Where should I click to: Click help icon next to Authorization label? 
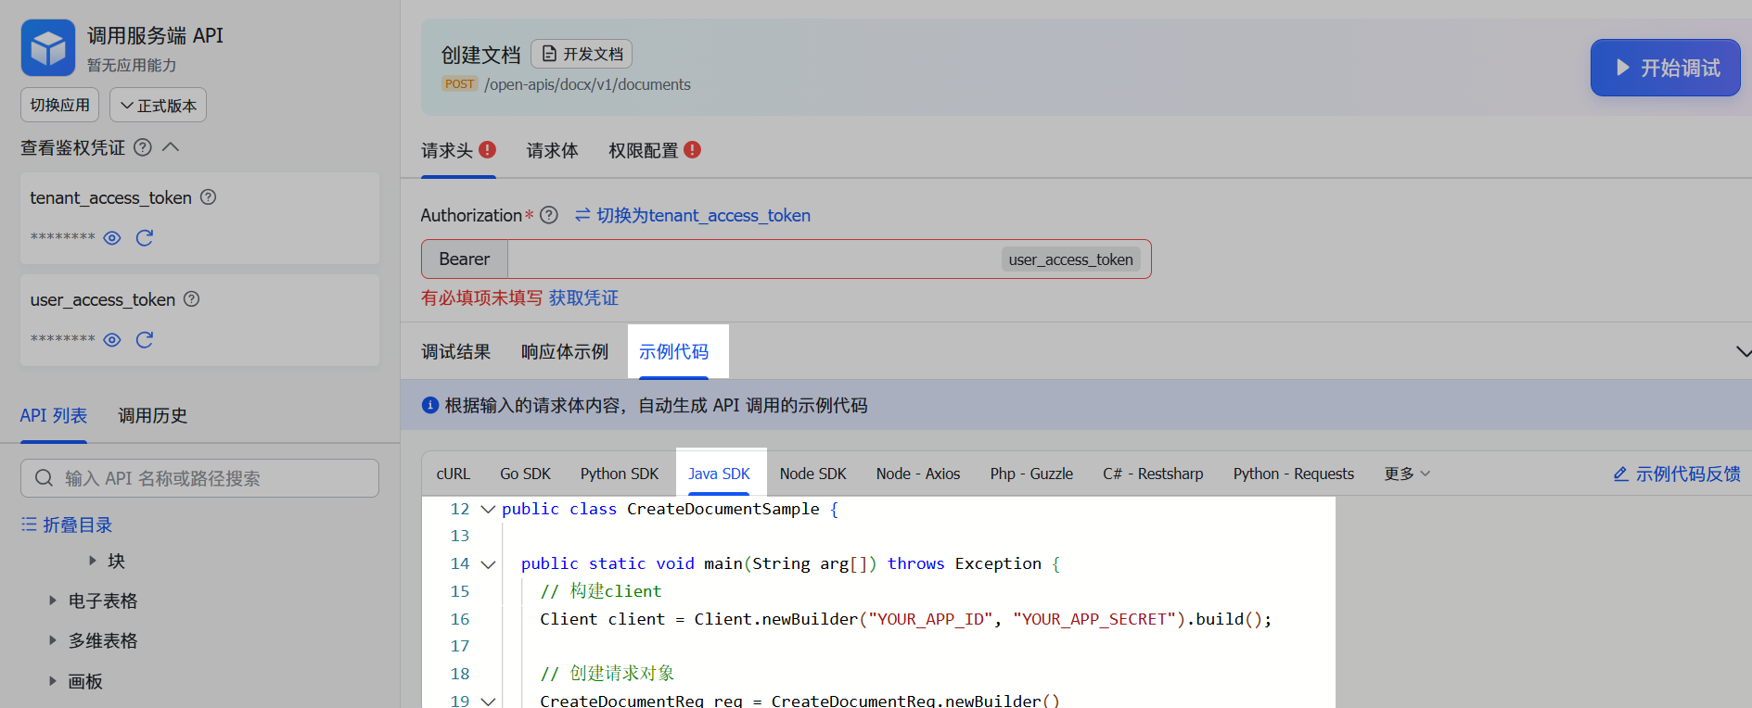[549, 215]
